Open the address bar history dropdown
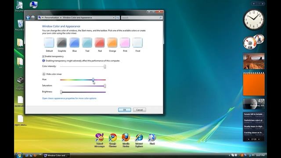This screenshot has width=281, height=158. pos(114,18)
